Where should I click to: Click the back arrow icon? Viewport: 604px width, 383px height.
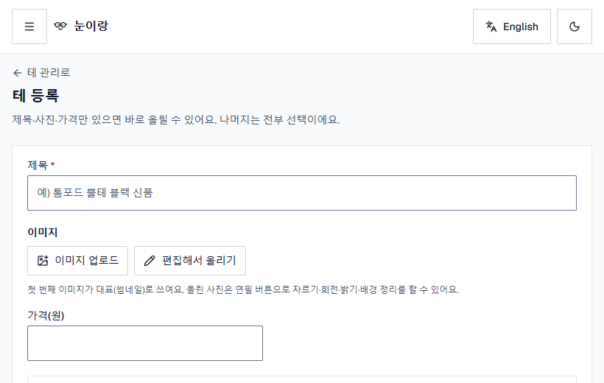[18, 73]
